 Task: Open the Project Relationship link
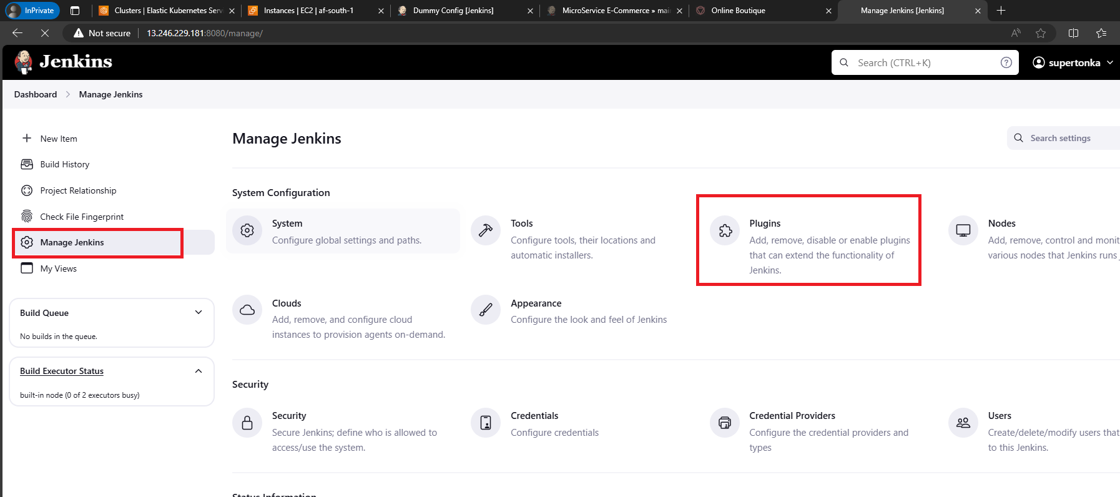pos(78,190)
